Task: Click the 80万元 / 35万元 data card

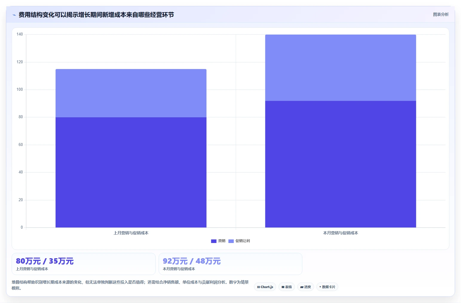Action: click(84, 264)
